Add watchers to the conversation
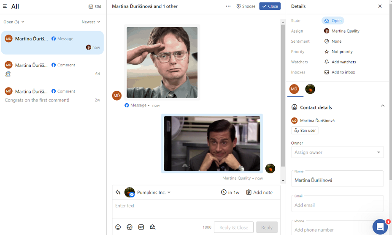392x235 pixels. point(340,62)
